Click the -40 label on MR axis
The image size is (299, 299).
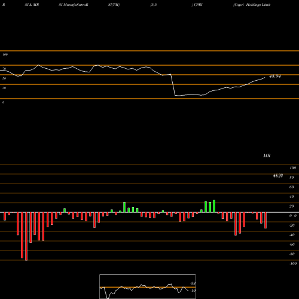click(292, 235)
